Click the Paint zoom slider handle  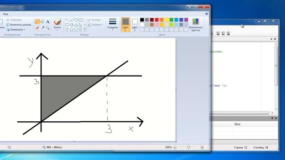click(188, 147)
